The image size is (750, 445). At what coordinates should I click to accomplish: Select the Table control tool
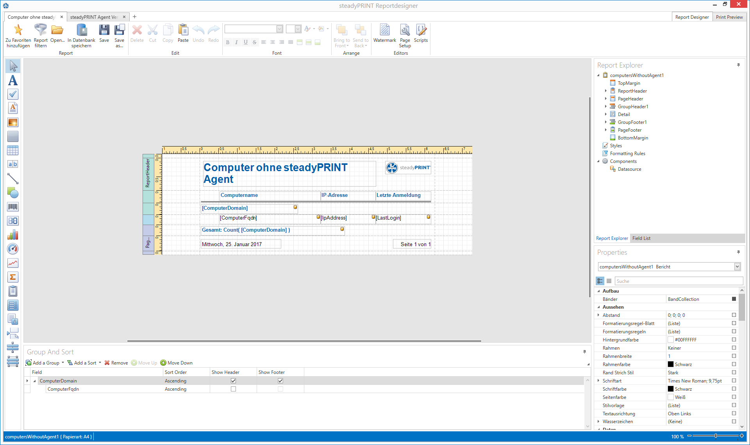point(13,150)
